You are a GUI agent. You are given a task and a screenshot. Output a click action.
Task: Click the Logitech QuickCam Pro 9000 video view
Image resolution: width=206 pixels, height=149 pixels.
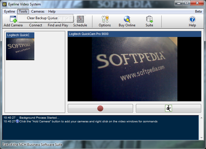[x=134, y=69]
